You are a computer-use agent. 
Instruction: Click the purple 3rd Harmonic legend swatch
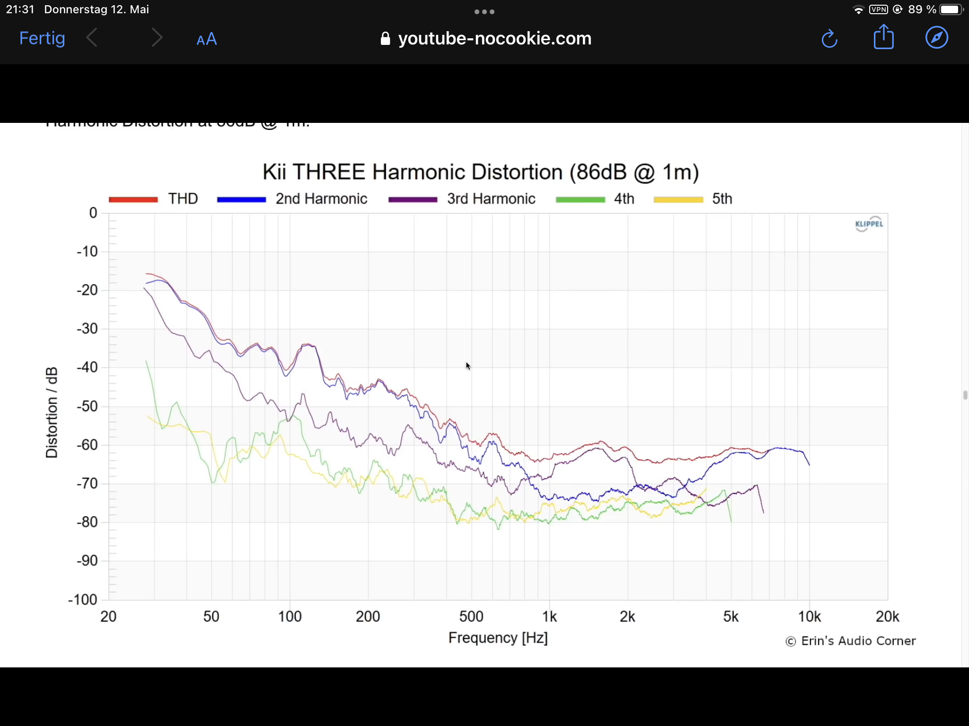[413, 199]
